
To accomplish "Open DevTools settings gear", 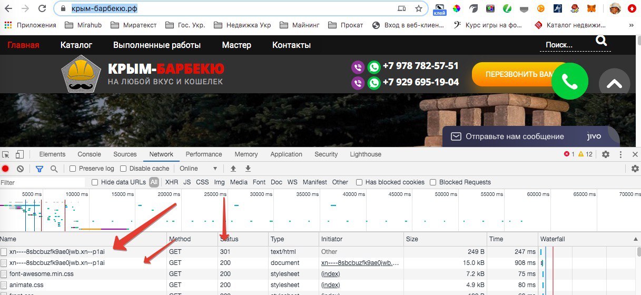I will pos(606,154).
